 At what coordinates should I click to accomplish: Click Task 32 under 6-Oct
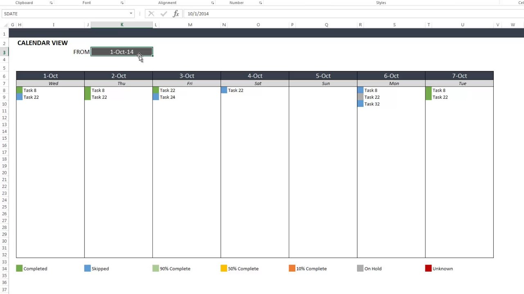[372, 104]
